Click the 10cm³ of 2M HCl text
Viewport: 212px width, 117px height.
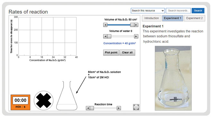click(98, 77)
